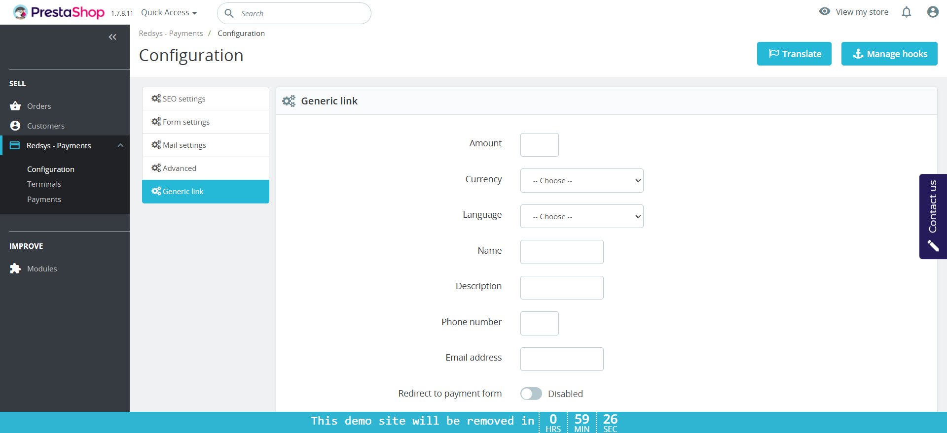Open the Quick Access dropdown
947x433 pixels.
click(169, 12)
